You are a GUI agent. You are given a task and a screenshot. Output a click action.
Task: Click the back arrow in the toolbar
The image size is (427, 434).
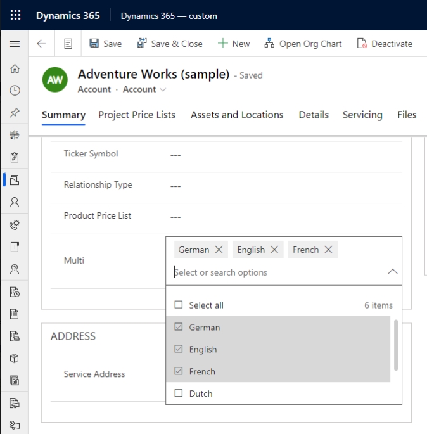pos(41,44)
